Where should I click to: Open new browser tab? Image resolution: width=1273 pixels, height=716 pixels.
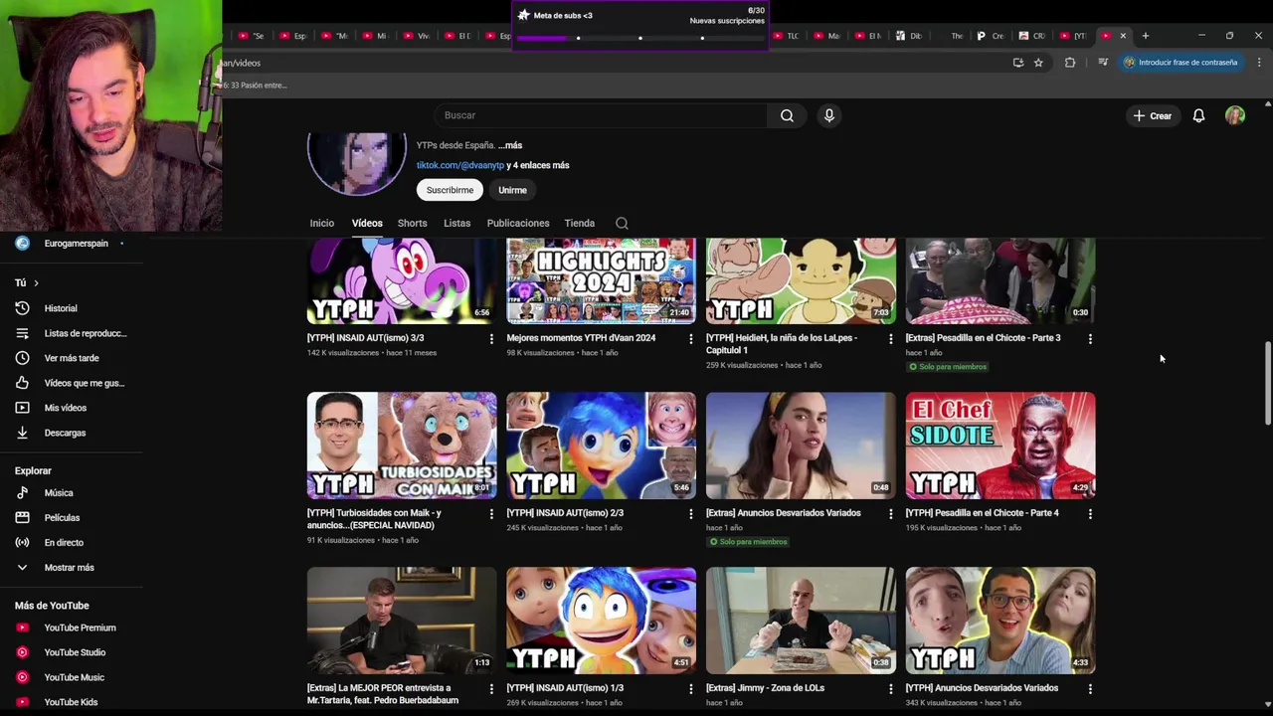coord(1146,36)
